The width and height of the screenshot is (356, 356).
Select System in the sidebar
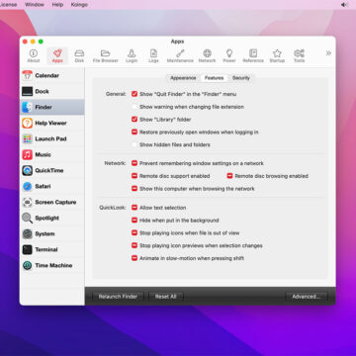(x=52, y=233)
